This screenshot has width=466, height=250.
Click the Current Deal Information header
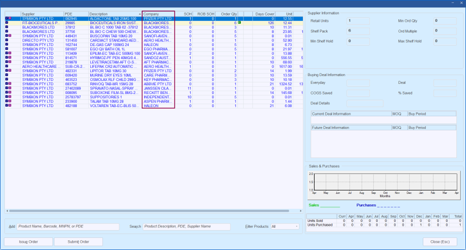(351, 114)
